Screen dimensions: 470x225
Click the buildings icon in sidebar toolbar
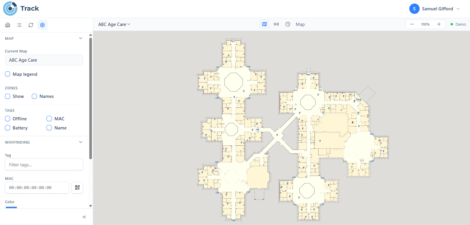[8, 25]
